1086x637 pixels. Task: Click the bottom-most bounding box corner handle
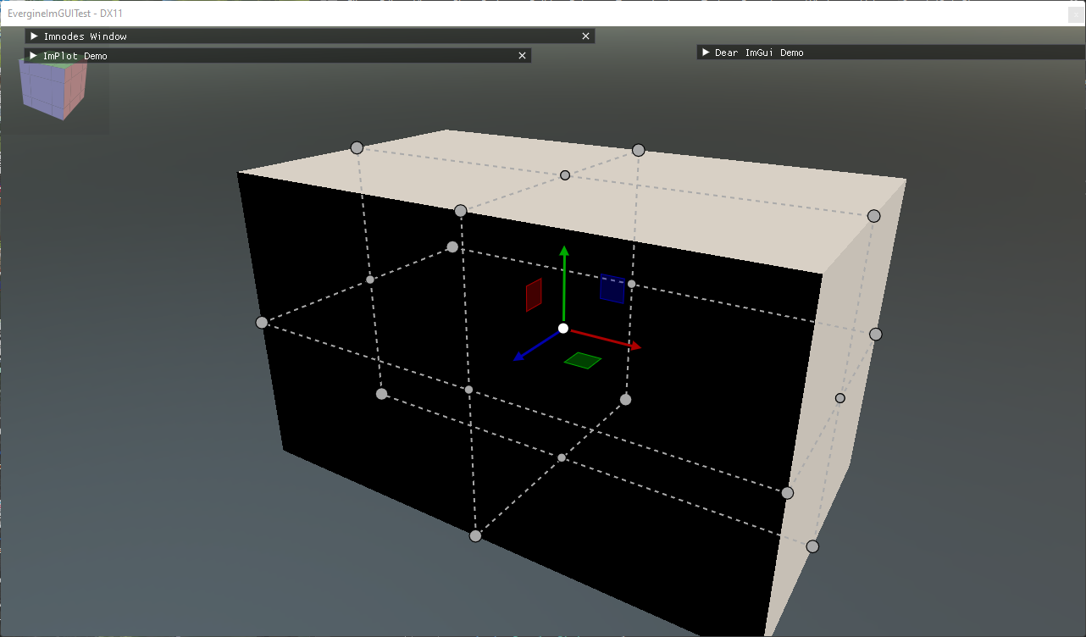tap(475, 535)
